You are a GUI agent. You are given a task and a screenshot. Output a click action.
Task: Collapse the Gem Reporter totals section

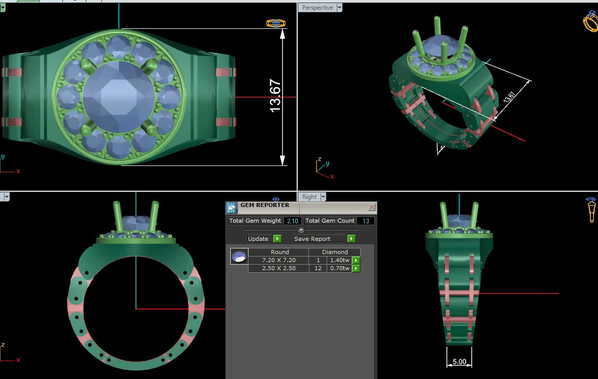click(x=301, y=230)
